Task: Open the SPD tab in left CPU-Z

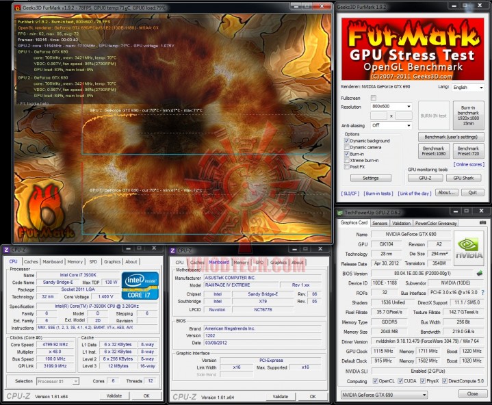Action: pyautogui.click(x=93, y=261)
